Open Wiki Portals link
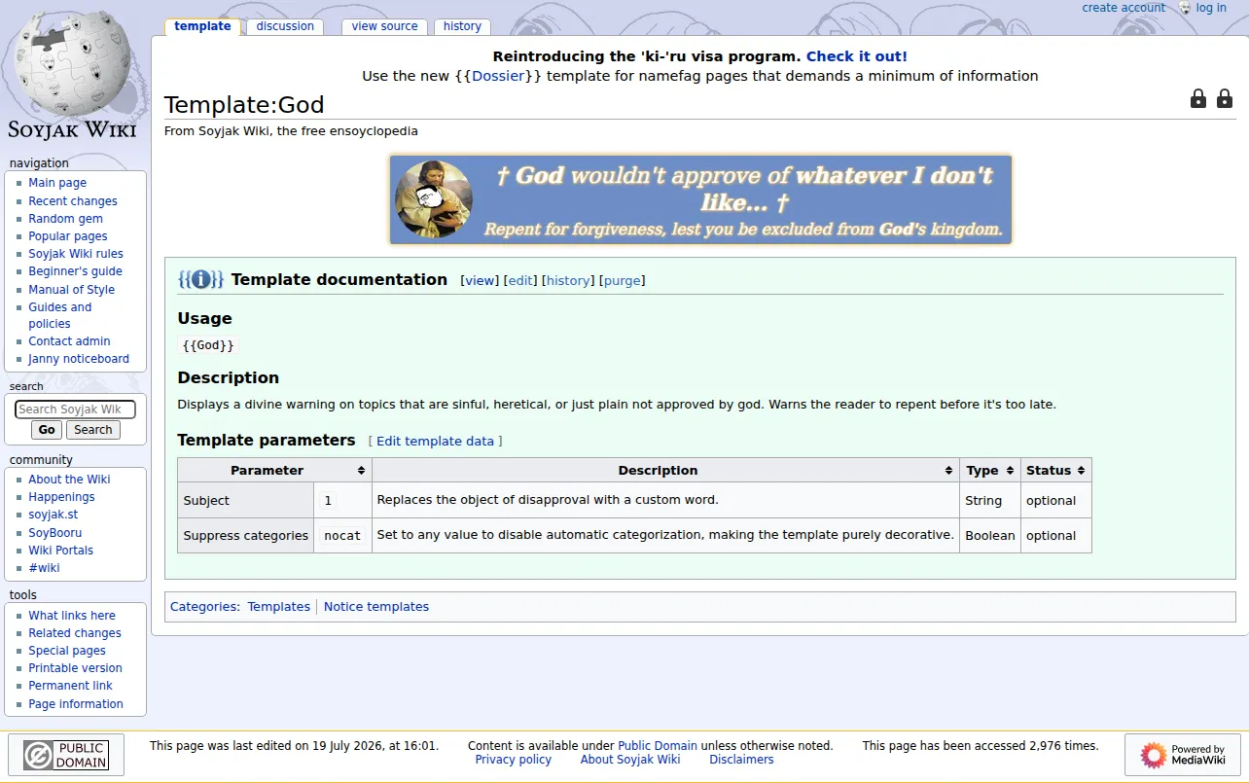Viewport: 1249px width, 783px height. (x=60, y=551)
